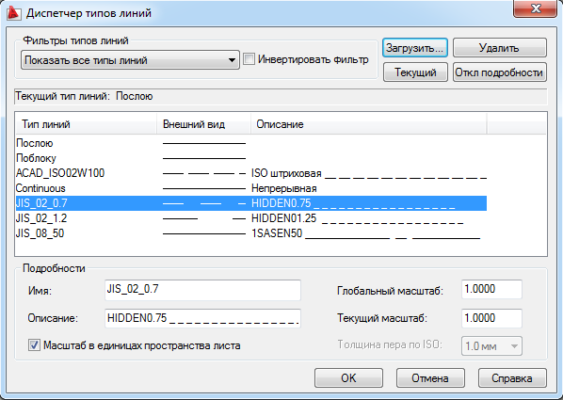Click the Отмена button

(x=430, y=378)
